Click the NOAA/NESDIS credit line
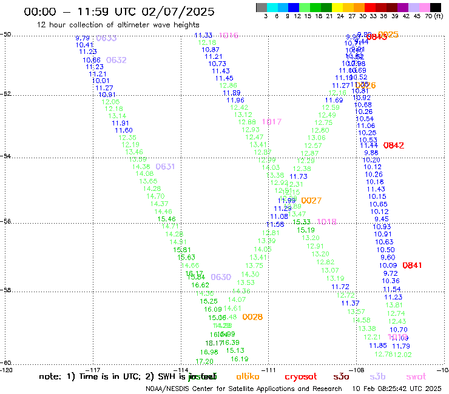 (244, 389)
